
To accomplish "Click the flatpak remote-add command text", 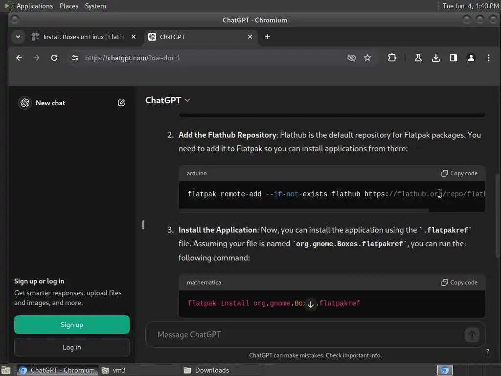I will click(336, 194).
